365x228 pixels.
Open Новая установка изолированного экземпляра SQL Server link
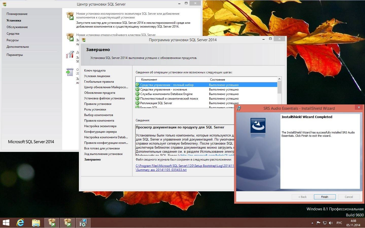pyautogui.click(x=128, y=15)
